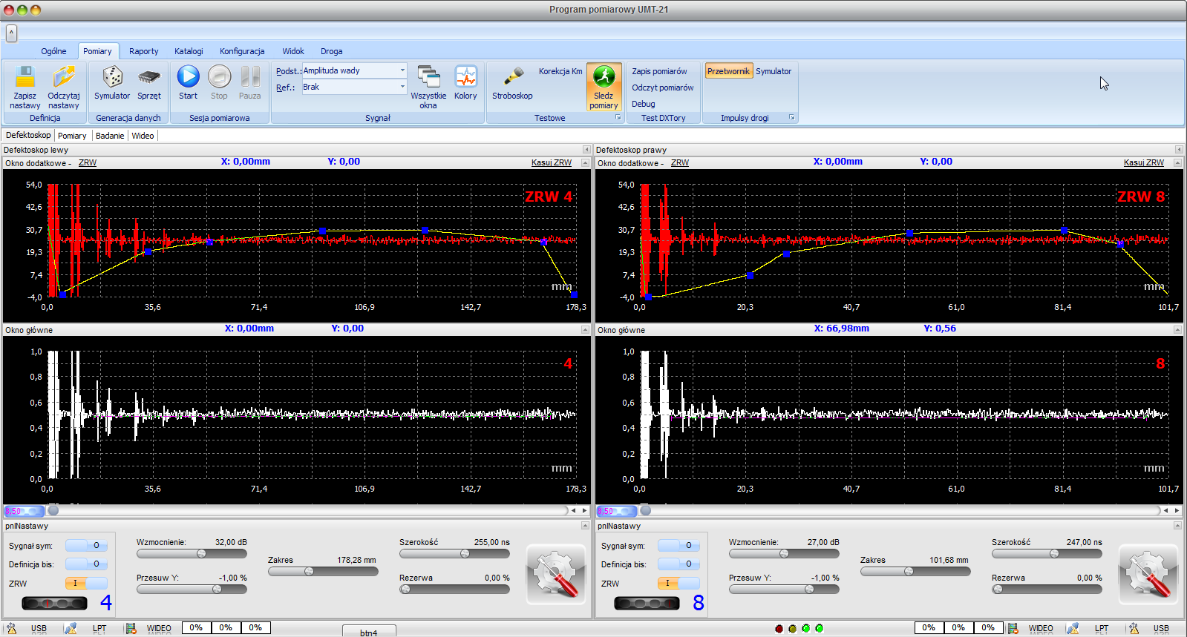Switch off ZRW toggle in right panel
The height and width of the screenshot is (637, 1187).
pyautogui.click(x=678, y=584)
